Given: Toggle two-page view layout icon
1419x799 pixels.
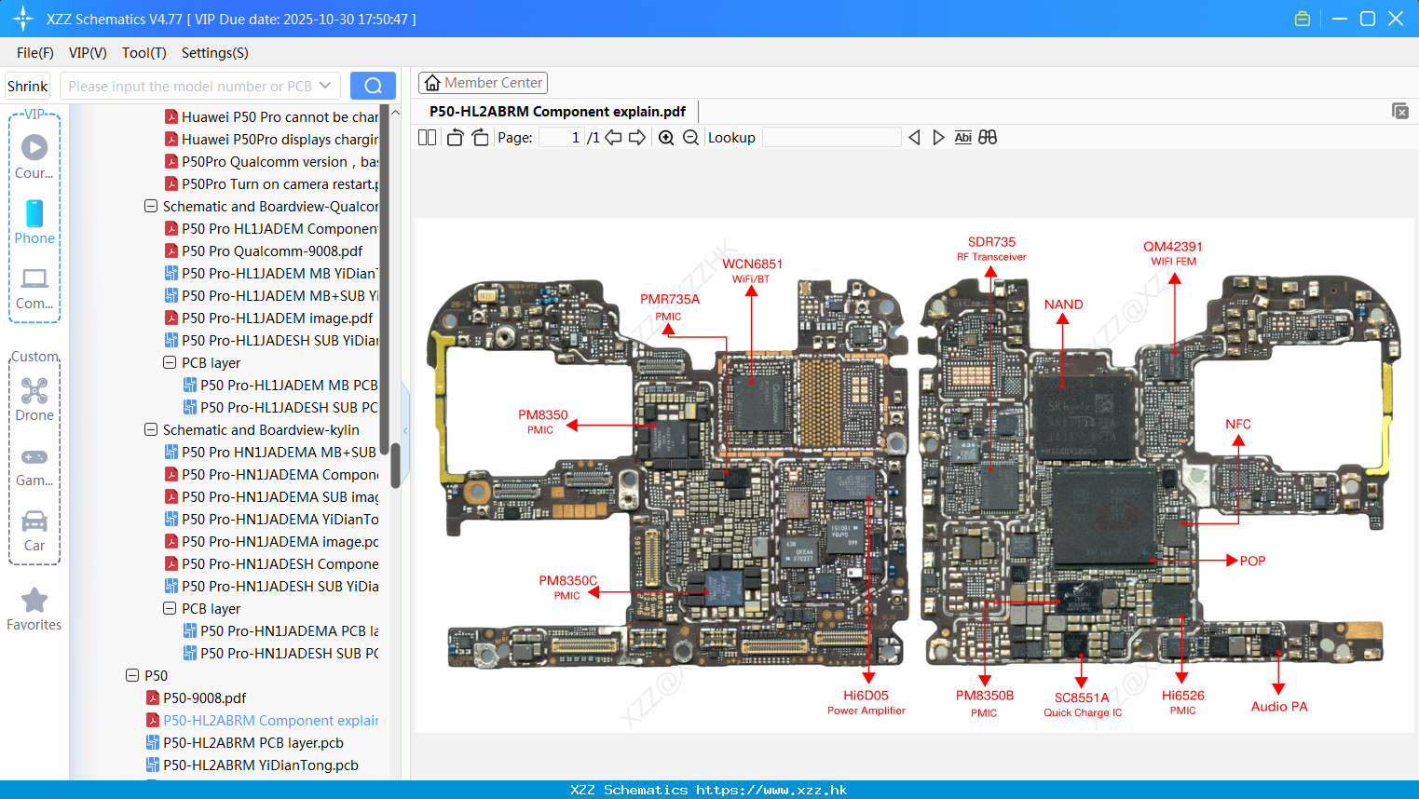Looking at the screenshot, I should point(428,138).
